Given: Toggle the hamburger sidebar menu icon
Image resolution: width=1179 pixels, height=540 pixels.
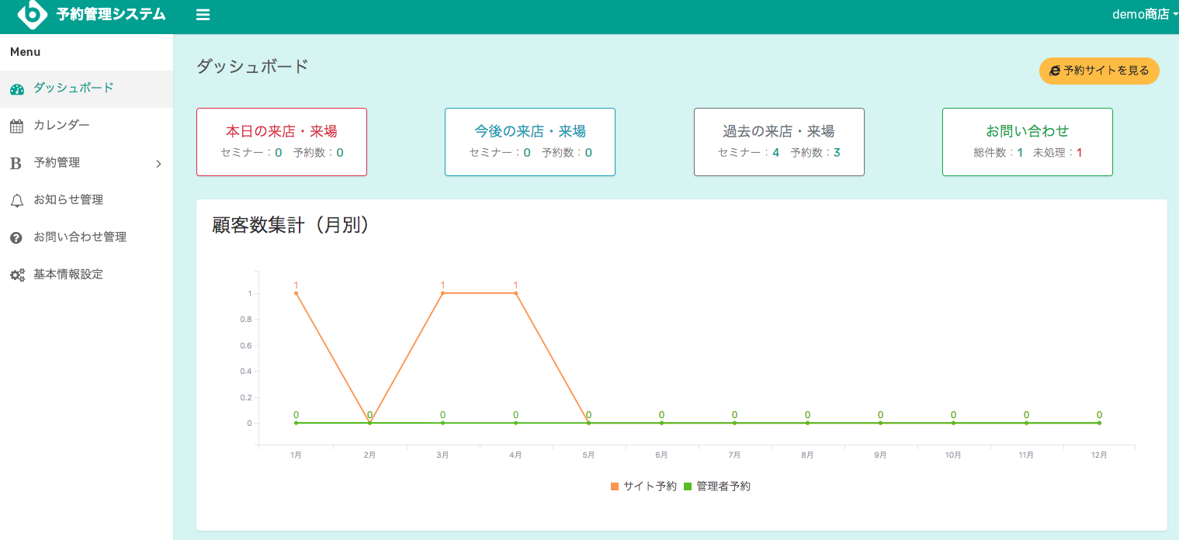Looking at the screenshot, I should pyautogui.click(x=203, y=15).
